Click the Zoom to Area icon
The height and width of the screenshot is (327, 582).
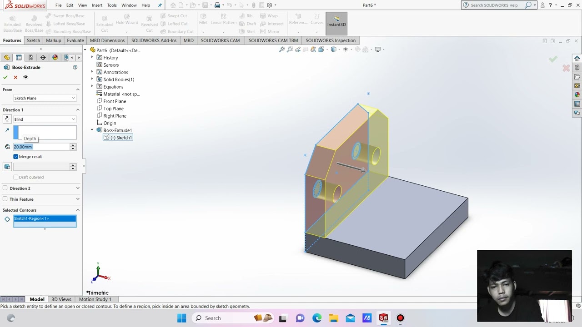point(290,50)
